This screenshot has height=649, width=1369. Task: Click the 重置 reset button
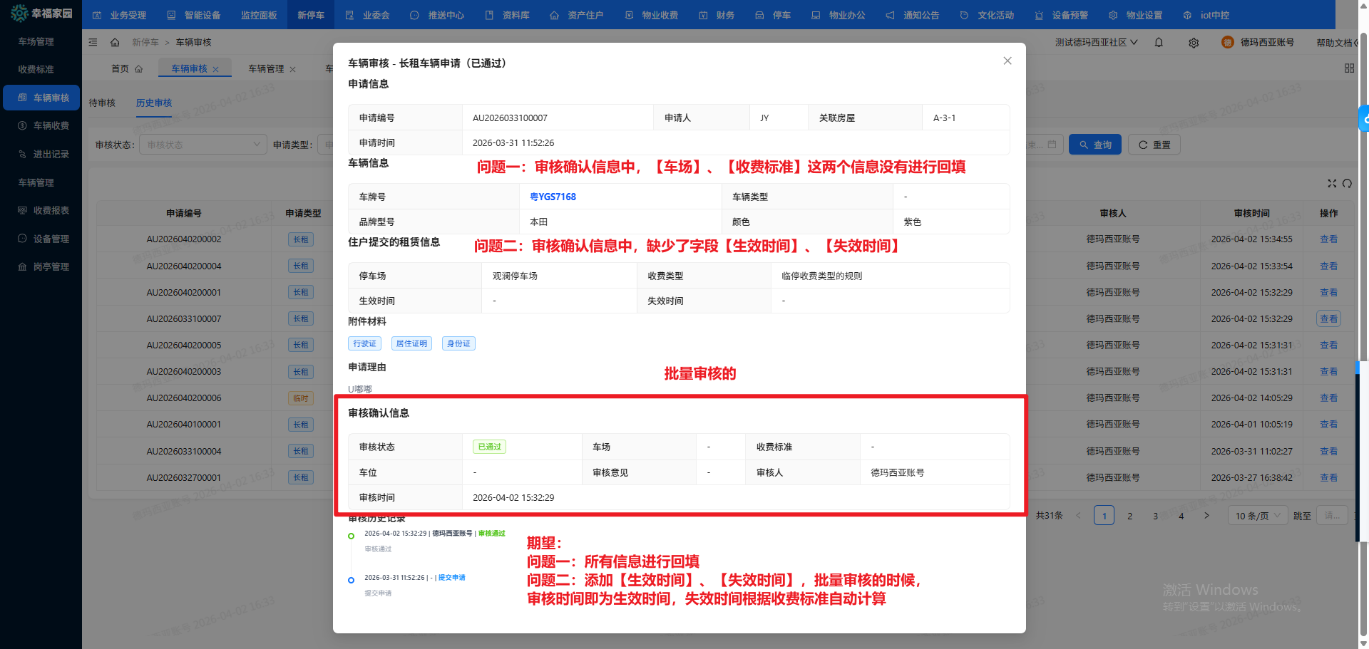point(1154,145)
